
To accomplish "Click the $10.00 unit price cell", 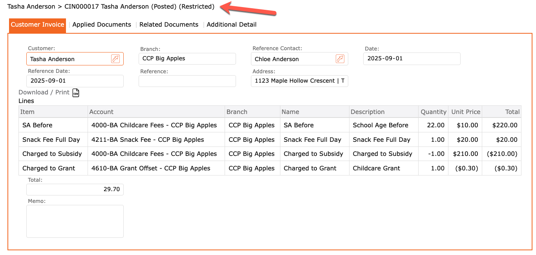I will [466, 125].
